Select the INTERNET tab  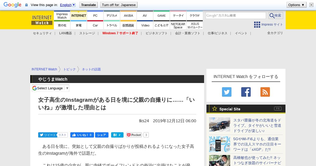pyautogui.click(x=79, y=16)
